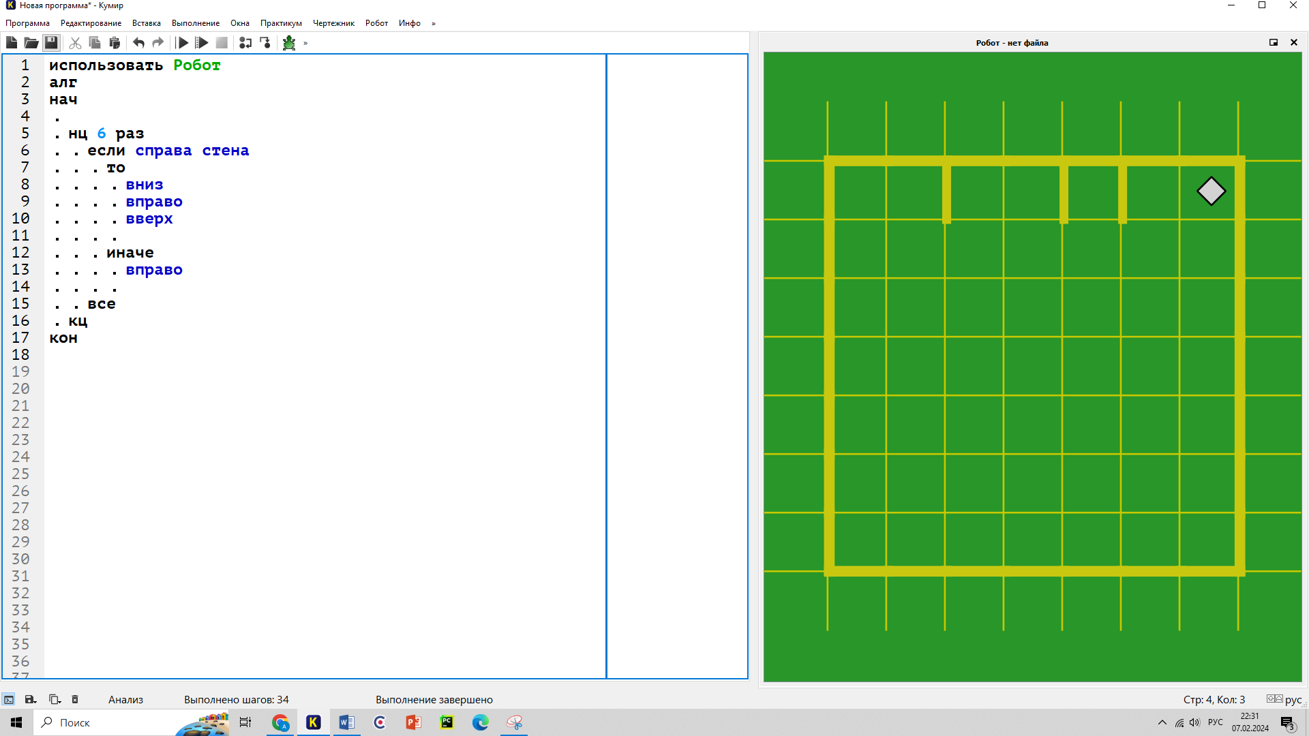
Task: Copy the selected text in the toolbar
Action: click(95, 43)
